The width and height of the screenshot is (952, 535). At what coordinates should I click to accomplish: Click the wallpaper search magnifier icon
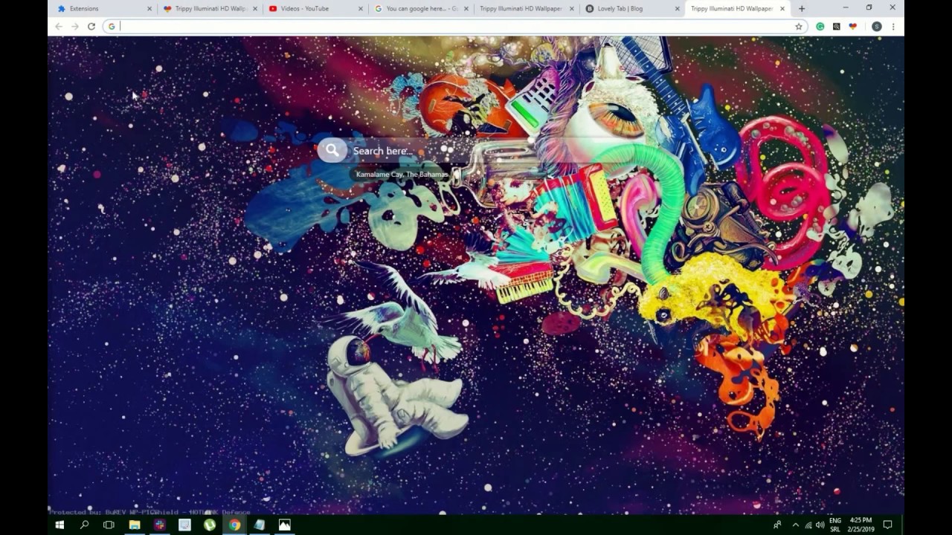coord(332,151)
